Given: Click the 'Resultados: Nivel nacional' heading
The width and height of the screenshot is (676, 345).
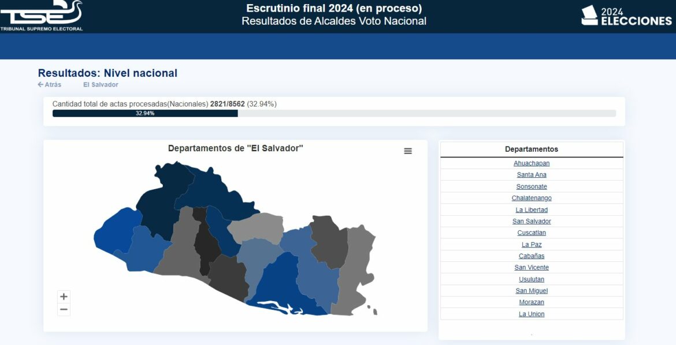Looking at the screenshot, I should click(x=108, y=73).
